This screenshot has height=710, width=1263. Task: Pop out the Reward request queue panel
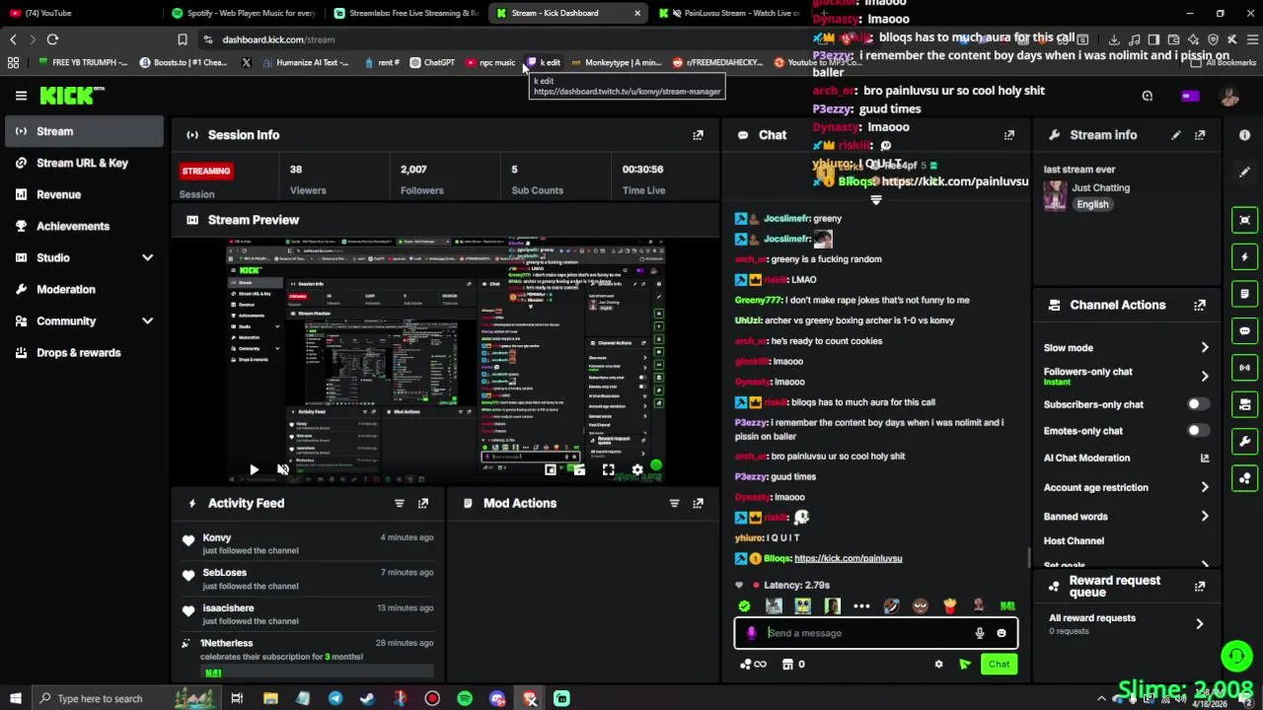click(x=1200, y=587)
